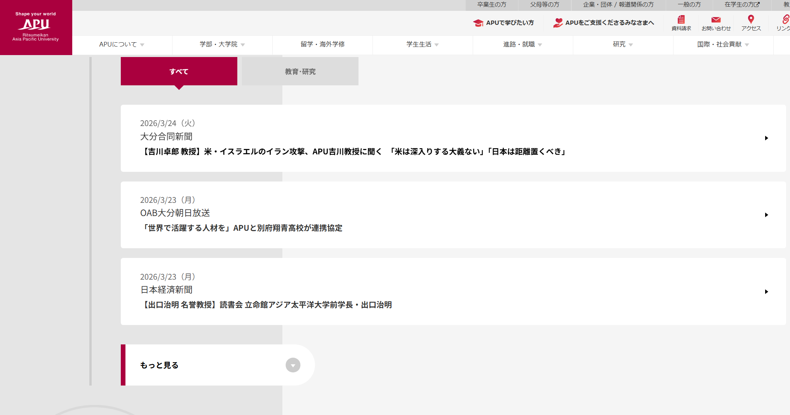
Task: Open the 資料請求 document icon
Action: tap(681, 19)
